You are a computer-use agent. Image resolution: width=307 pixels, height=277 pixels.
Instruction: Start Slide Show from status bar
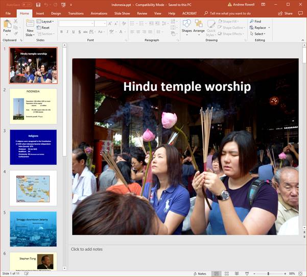247,273
